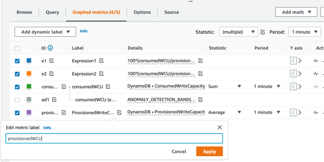Click edit icon next to Statistic dropdown

(263, 32)
